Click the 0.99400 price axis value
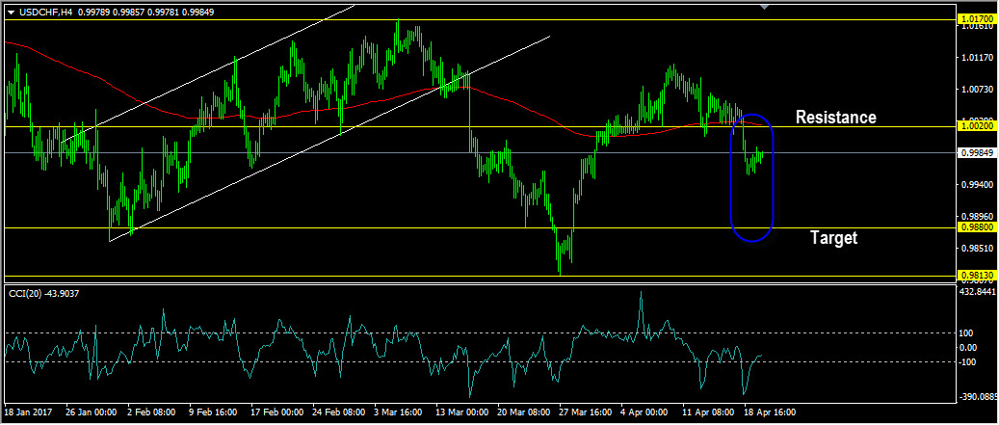 click(978, 185)
